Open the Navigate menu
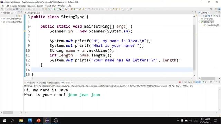The width and height of the screenshot is (221, 124). [x=31, y=6]
